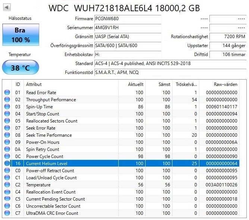Viewport: 249px width, 220px height.
Task: Select the Spin-Up Time attribute text
Action: click(x=39, y=107)
